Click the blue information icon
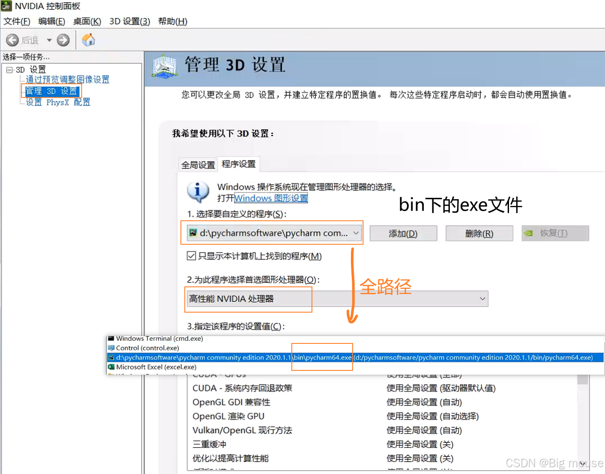 (x=198, y=191)
